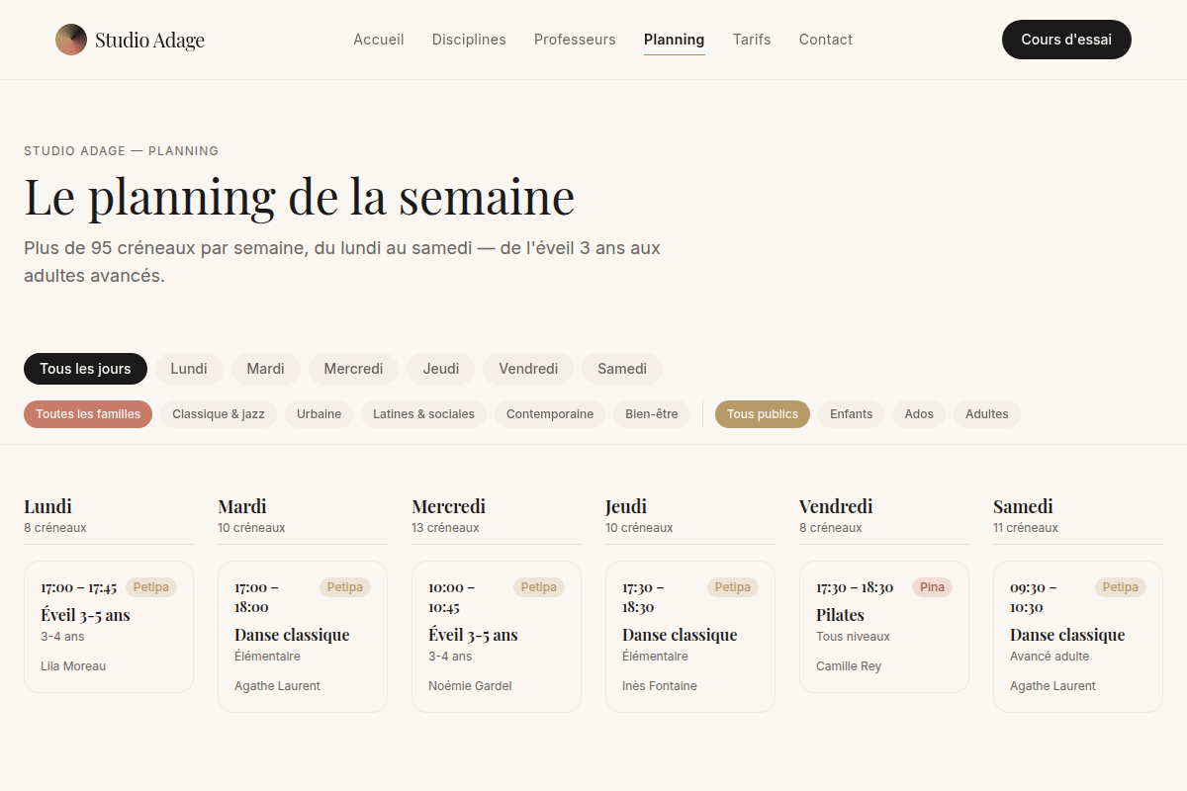1187x791 pixels.
Task: Click Agathe Laurent on Mardi card
Action: [277, 686]
